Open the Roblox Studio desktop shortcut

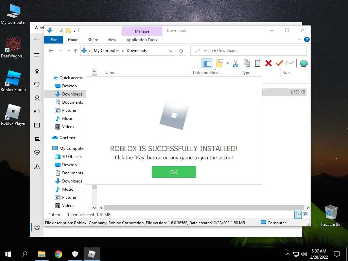[13, 81]
